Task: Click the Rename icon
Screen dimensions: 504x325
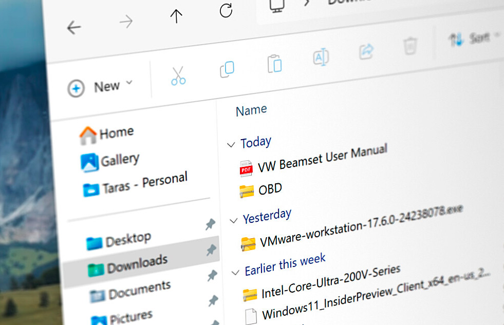Action: click(x=321, y=58)
